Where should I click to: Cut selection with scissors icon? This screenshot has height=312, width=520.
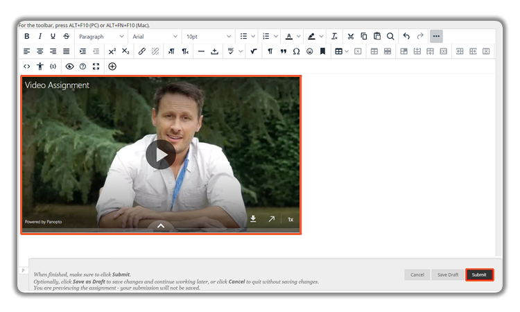click(351, 36)
